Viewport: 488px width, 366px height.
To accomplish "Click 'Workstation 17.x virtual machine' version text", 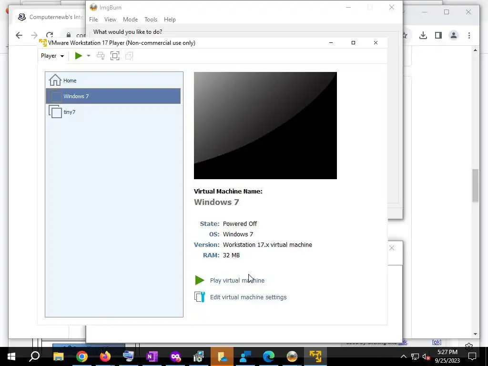I will click(x=267, y=244).
